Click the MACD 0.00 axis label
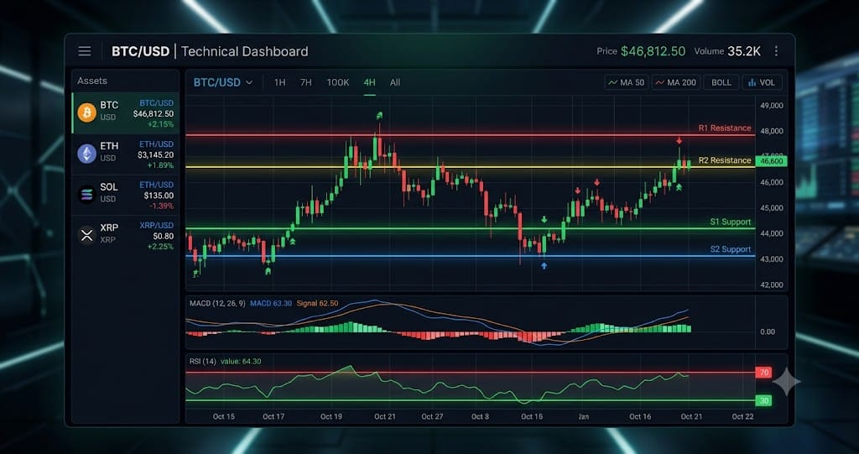The image size is (859, 454). 768,331
